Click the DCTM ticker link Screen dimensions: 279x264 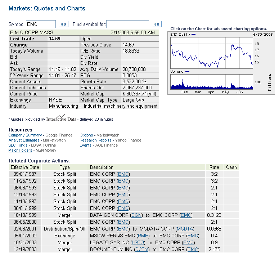(142, 249)
